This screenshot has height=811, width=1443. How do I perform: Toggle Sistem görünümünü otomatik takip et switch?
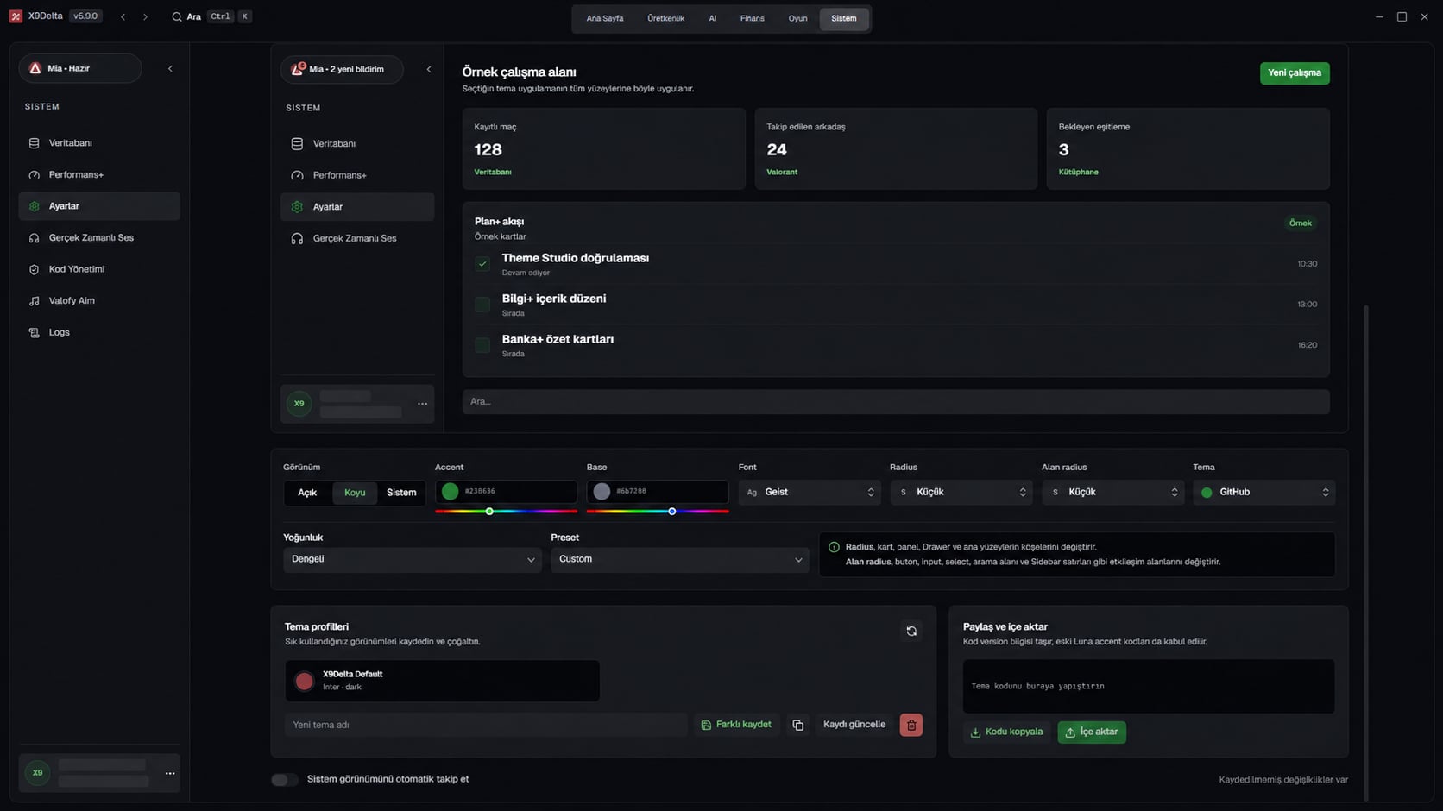tap(285, 780)
